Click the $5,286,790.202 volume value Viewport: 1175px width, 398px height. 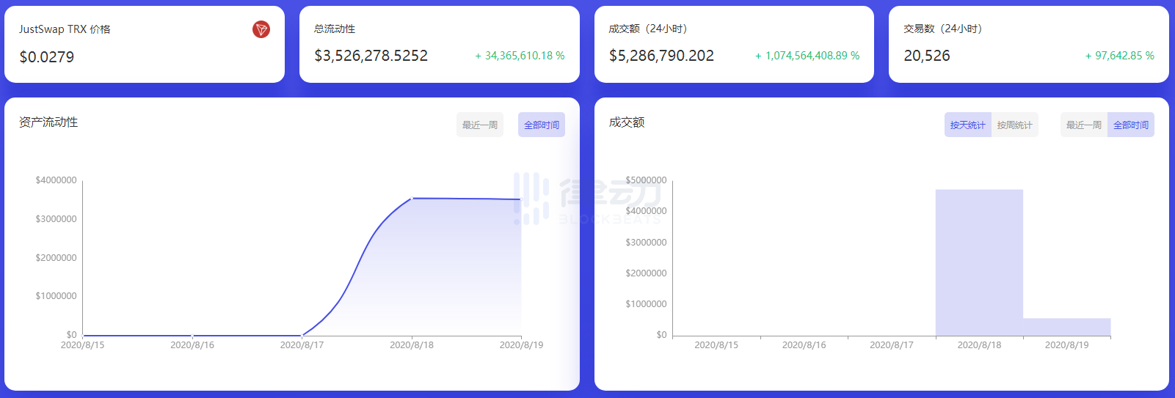tap(661, 56)
